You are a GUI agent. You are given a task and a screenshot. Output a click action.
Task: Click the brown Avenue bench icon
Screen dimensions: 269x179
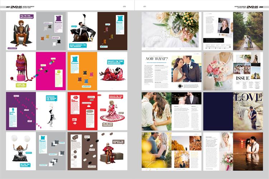[75, 137]
